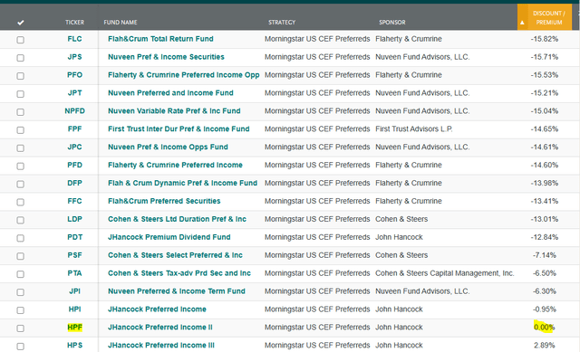The height and width of the screenshot is (352, 580).
Task: Sort by the Strategy column header
Action: click(282, 22)
